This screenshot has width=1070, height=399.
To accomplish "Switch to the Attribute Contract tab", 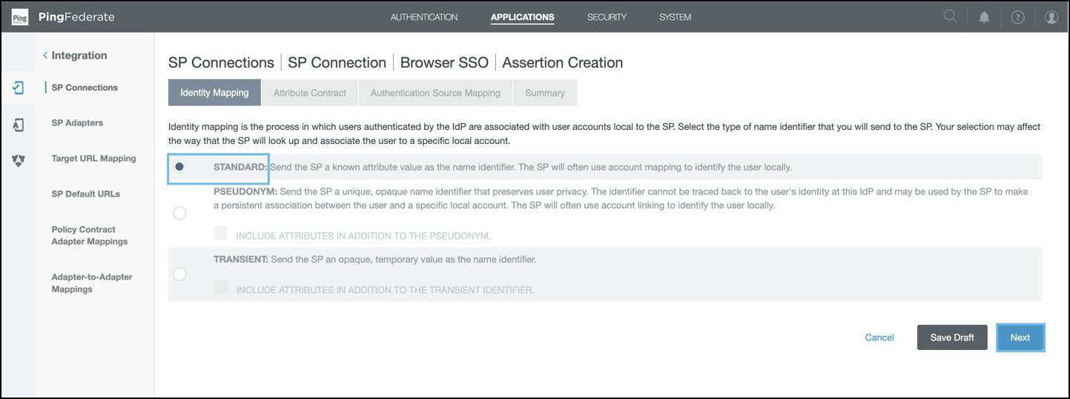I will pos(309,93).
